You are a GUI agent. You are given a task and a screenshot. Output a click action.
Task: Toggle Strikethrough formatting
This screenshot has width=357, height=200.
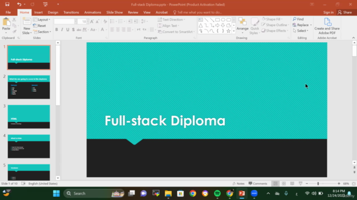click(79, 29)
